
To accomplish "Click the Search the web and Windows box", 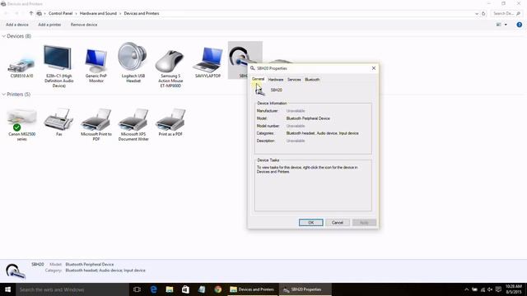I will [x=72, y=289].
